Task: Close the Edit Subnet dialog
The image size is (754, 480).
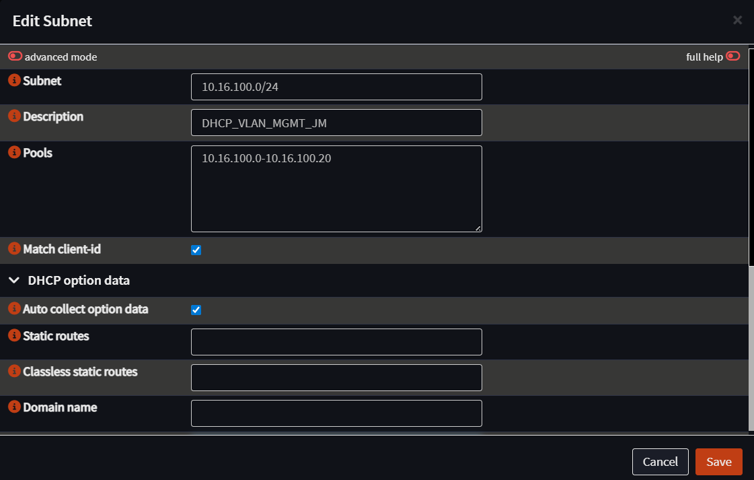Action: click(737, 20)
